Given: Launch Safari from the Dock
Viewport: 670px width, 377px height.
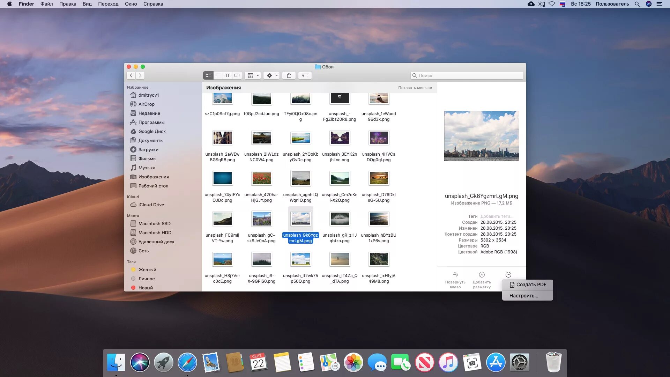Looking at the screenshot, I should point(187,362).
